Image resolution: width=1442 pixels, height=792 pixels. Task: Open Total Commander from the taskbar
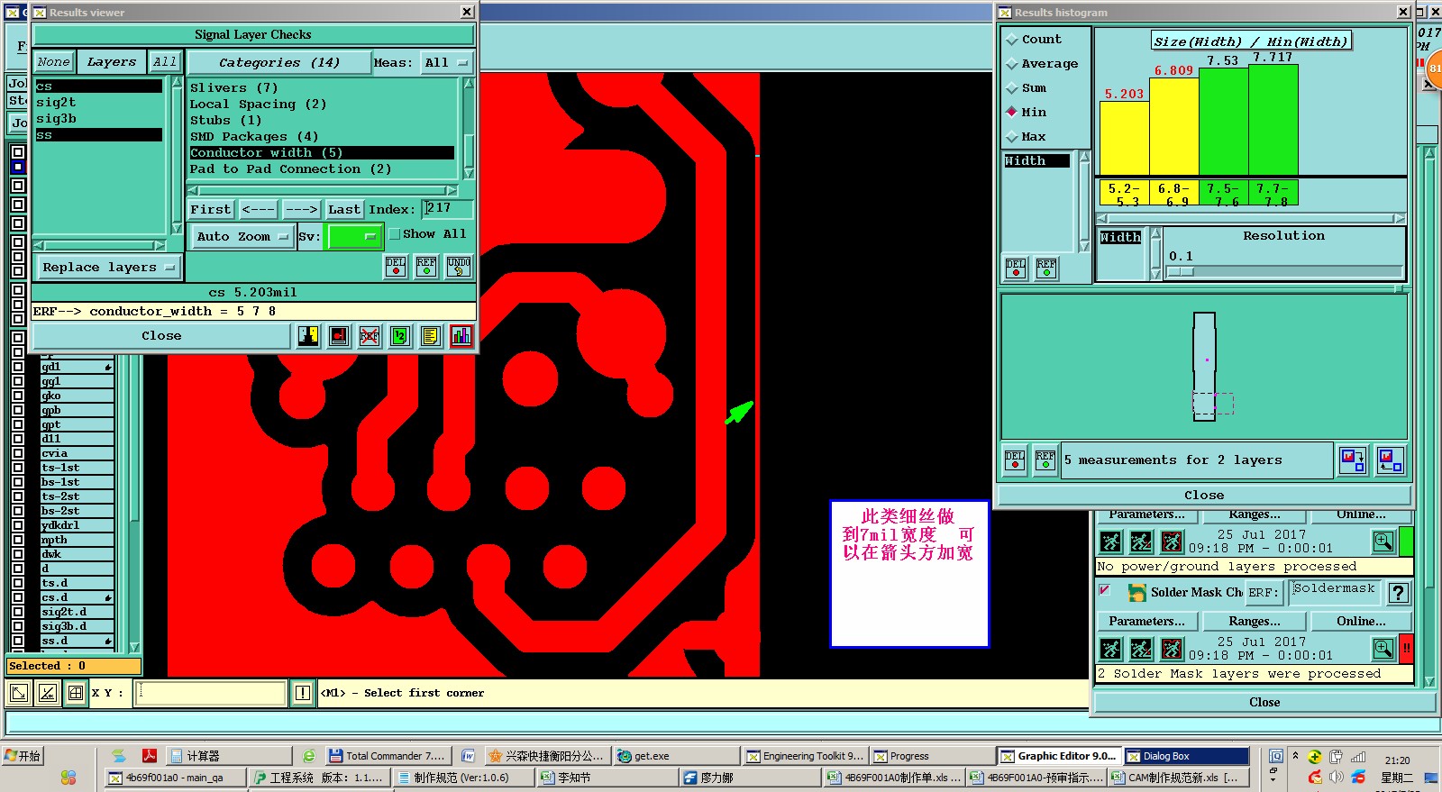(386, 756)
